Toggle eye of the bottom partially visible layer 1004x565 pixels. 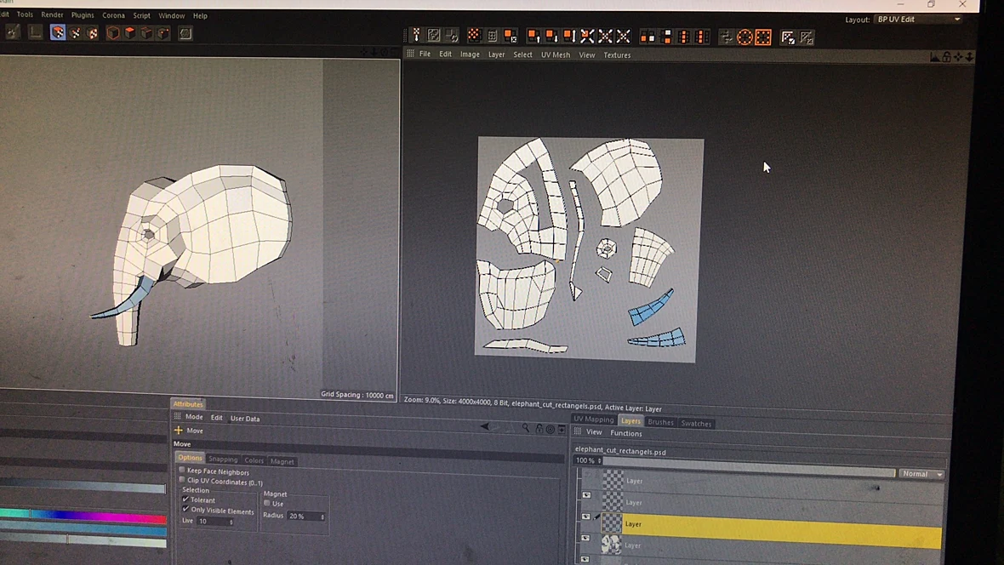click(x=585, y=559)
